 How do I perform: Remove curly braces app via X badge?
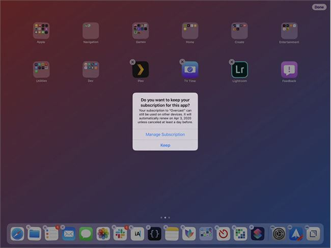pyautogui.click(x=148, y=227)
